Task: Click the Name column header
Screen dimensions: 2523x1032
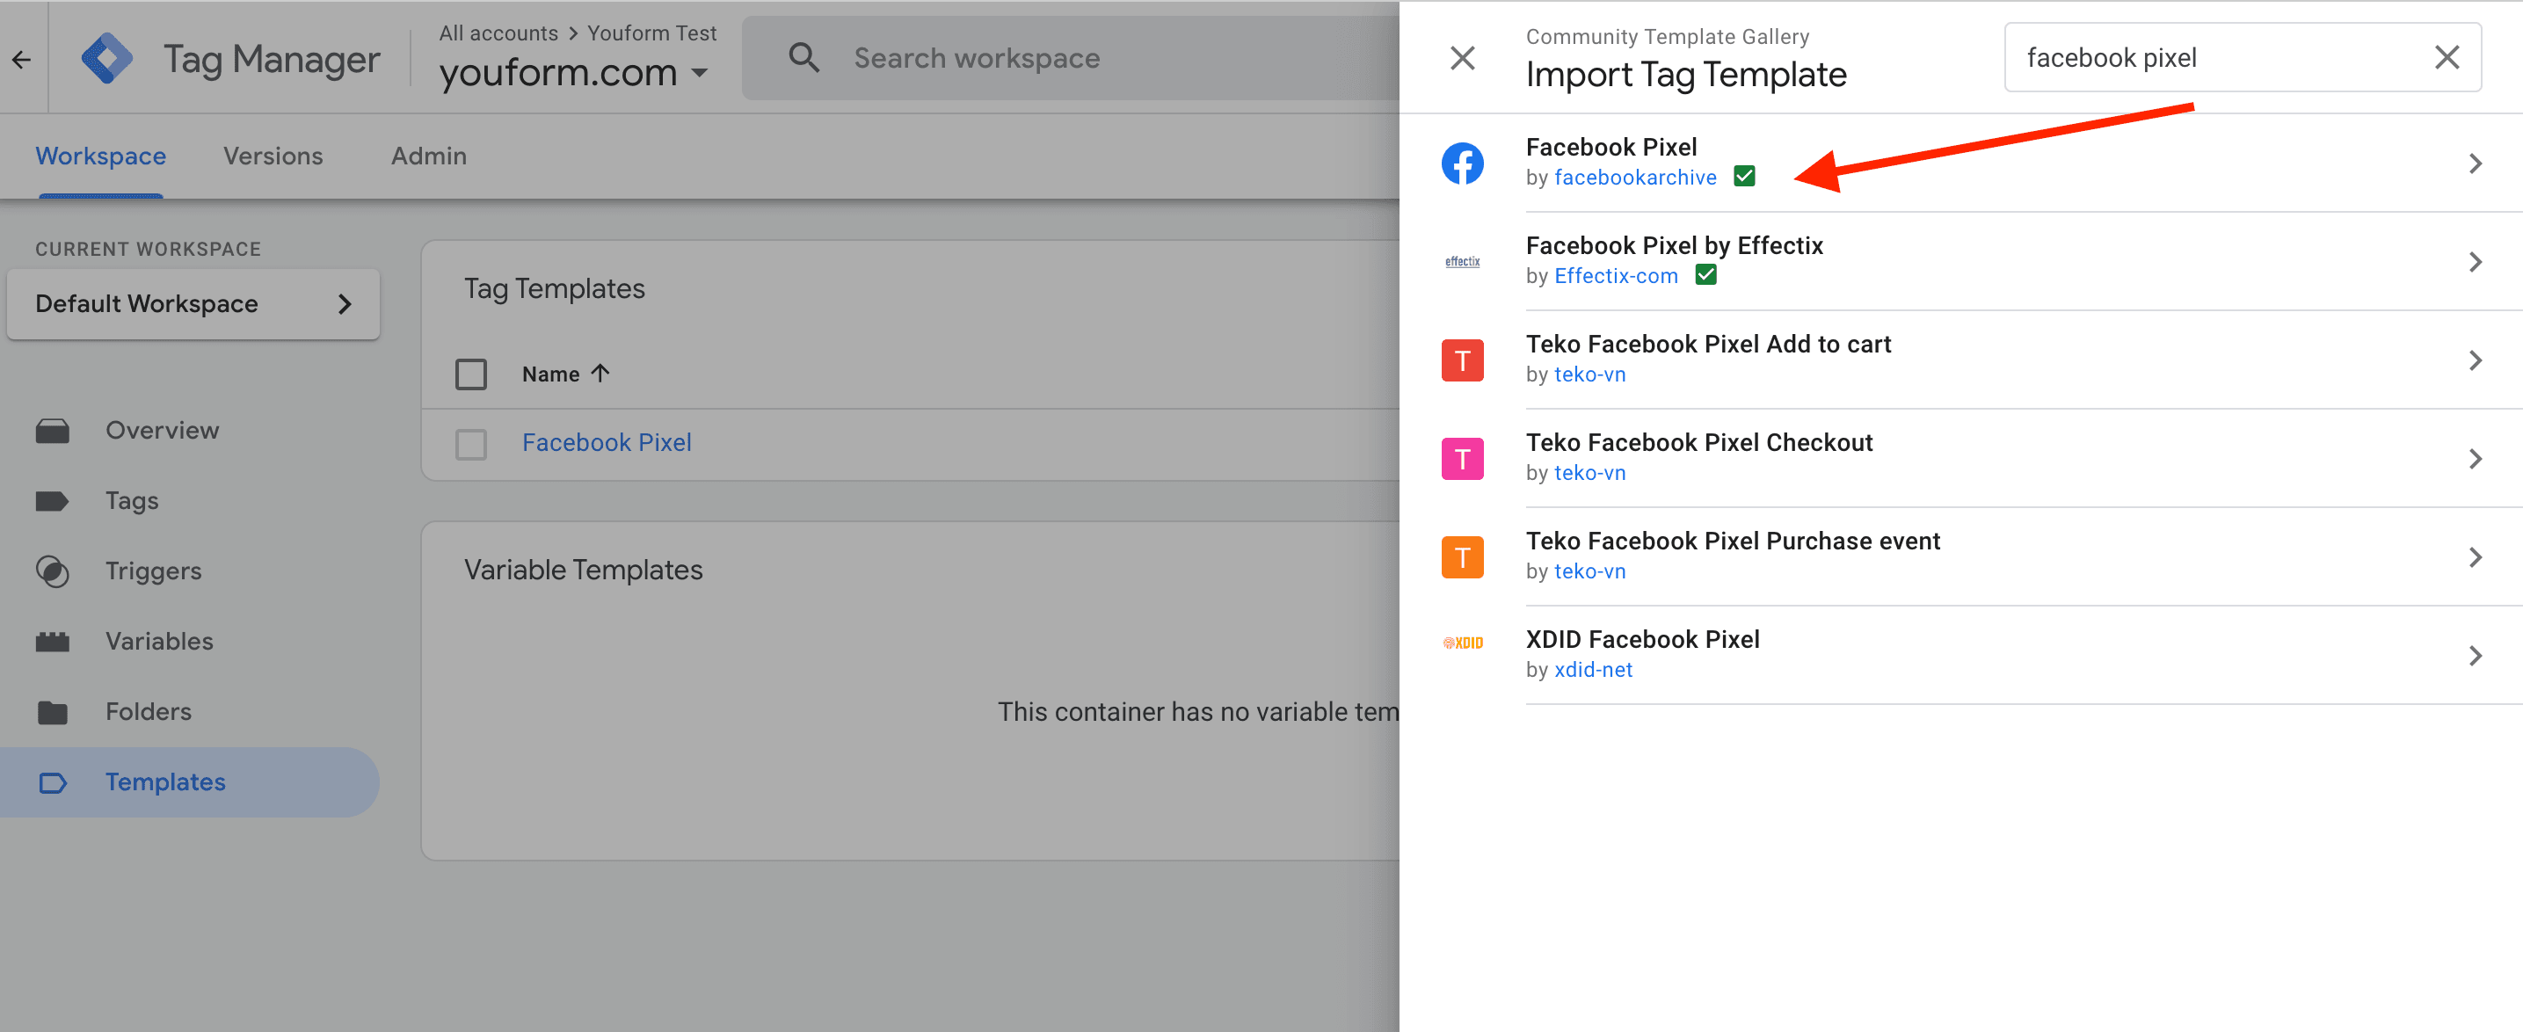Action: pos(550,374)
